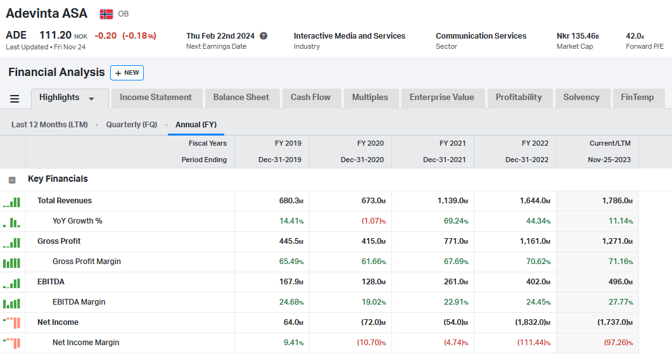The width and height of the screenshot is (672, 354).
Task: Click the (1.07)% YoY growth value
Action: point(374,221)
